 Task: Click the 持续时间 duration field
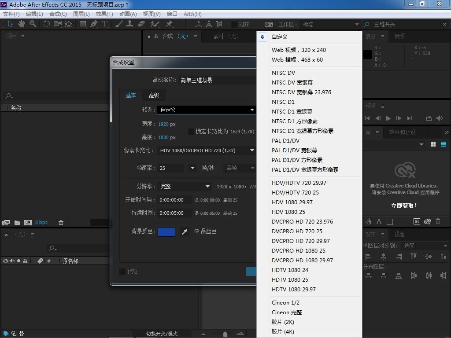(x=175, y=213)
